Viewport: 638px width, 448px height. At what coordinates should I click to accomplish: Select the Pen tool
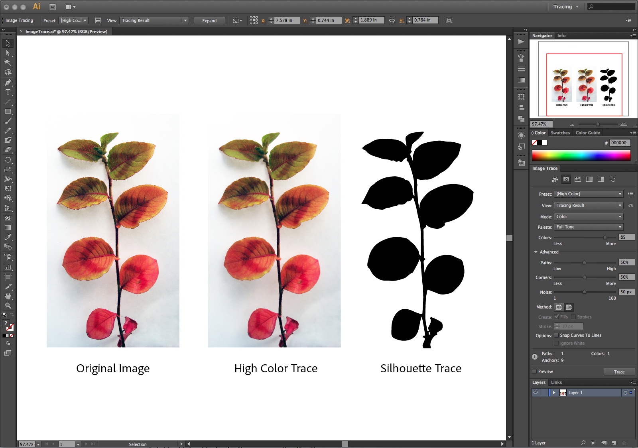pos(8,83)
